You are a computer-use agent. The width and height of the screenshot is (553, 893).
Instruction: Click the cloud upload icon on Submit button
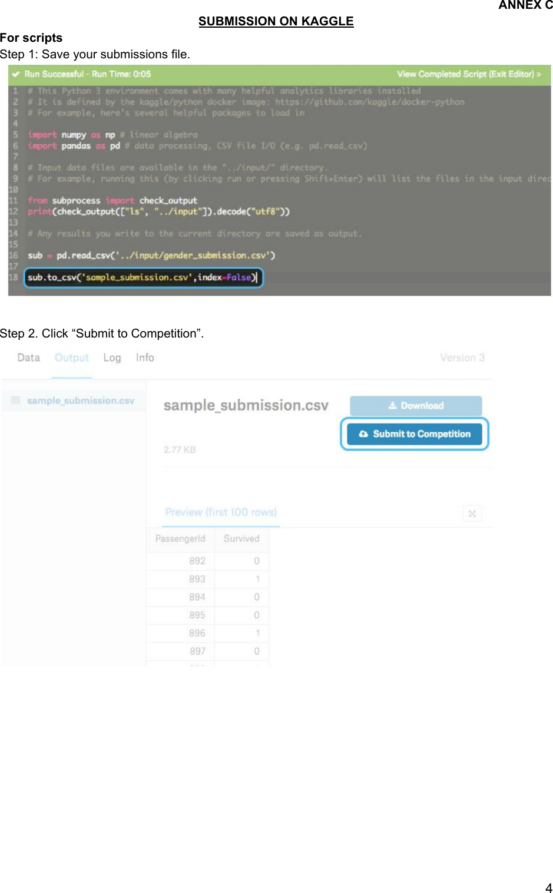364,434
